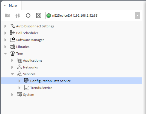Click the Libraries books icon
The image size is (146, 114).
pos(13,46)
